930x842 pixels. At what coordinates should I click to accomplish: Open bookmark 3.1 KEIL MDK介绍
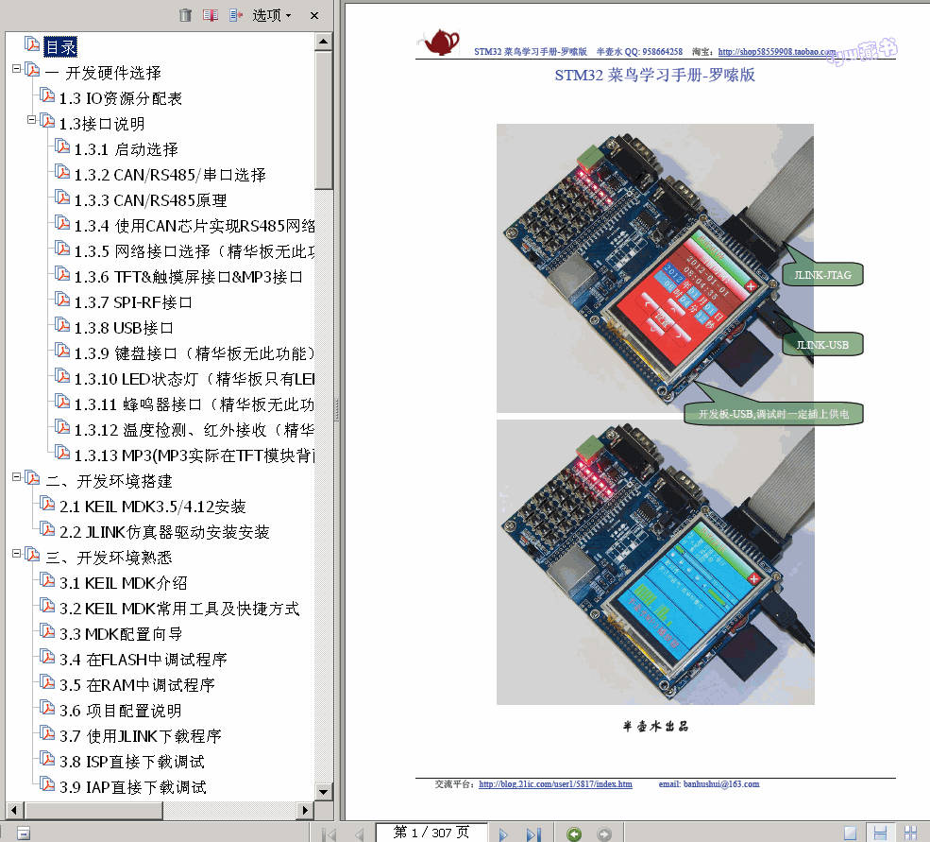(124, 584)
